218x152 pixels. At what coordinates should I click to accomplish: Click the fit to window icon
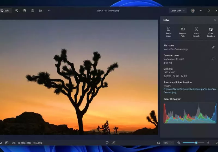tap(159, 143)
